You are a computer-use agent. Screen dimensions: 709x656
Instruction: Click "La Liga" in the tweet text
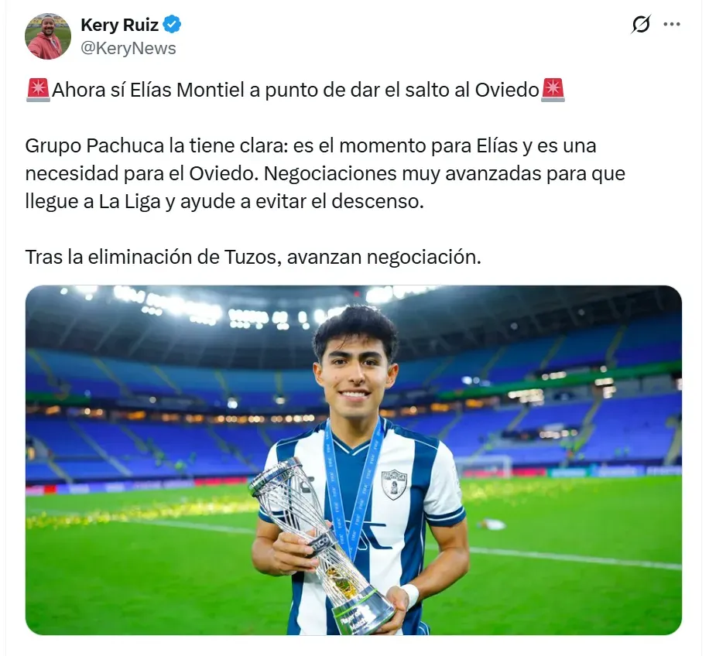(130, 201)
